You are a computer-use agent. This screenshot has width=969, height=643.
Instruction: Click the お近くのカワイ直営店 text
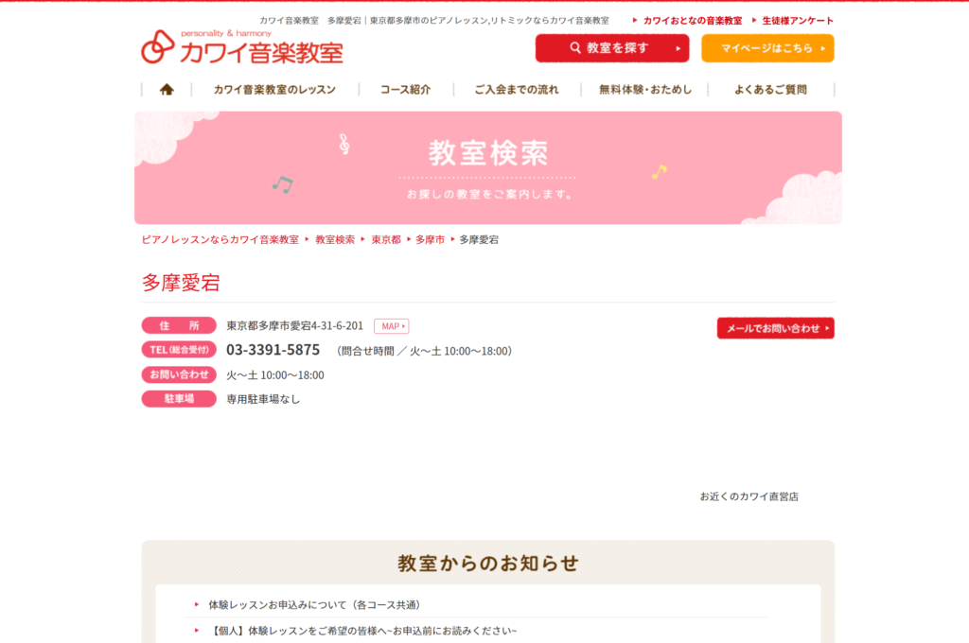point(749,496)
